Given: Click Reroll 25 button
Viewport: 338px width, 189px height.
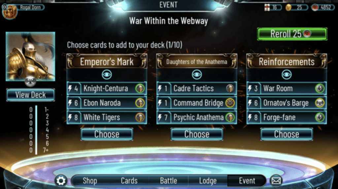Looking at the screenshot, I should click(x=292, y=34).
